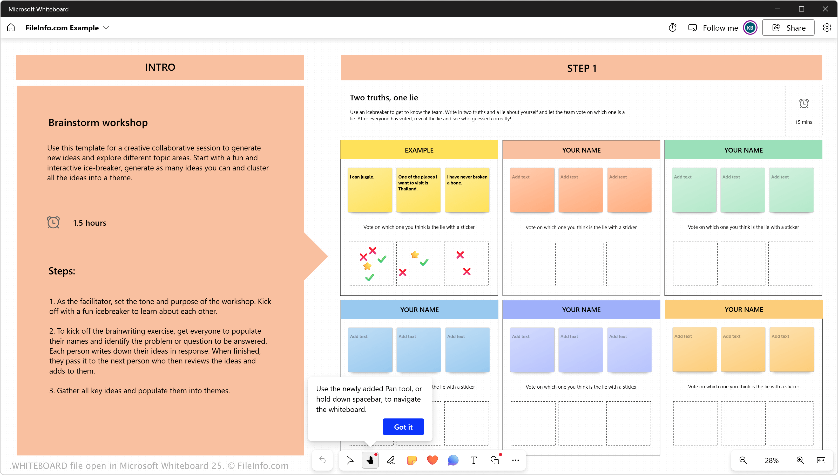
Task: Click the Share button
Action: pos(788,28)
